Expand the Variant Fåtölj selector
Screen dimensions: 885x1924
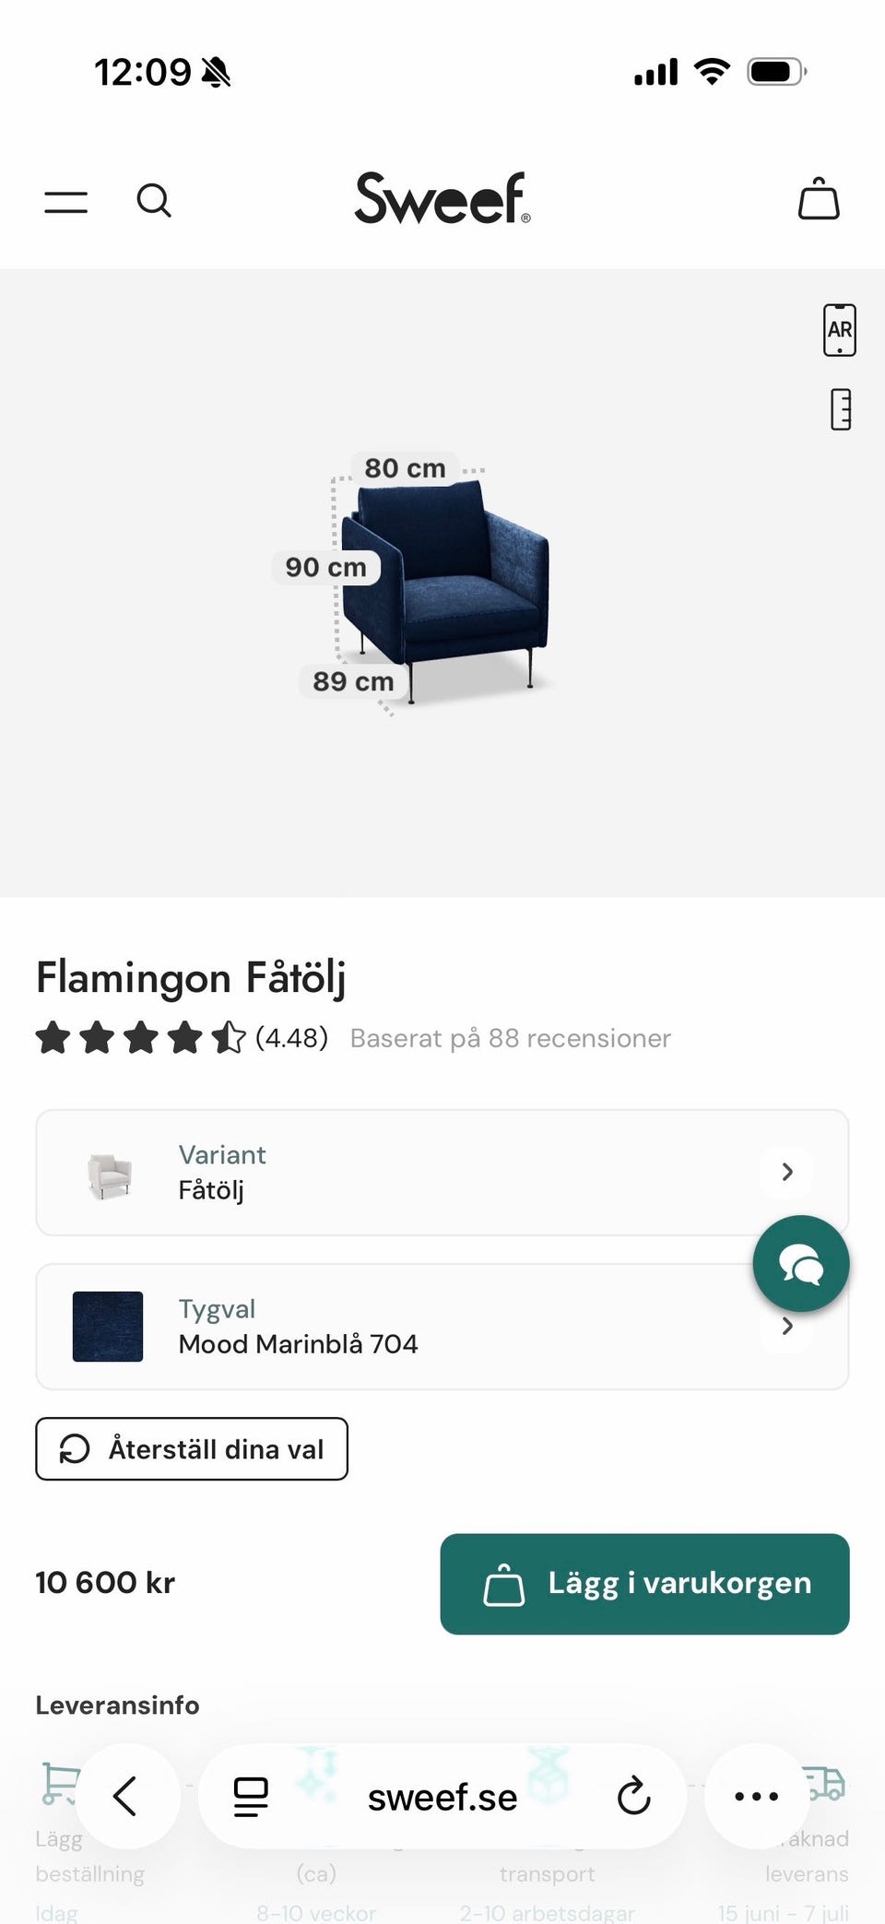[x=786, y=1172]
